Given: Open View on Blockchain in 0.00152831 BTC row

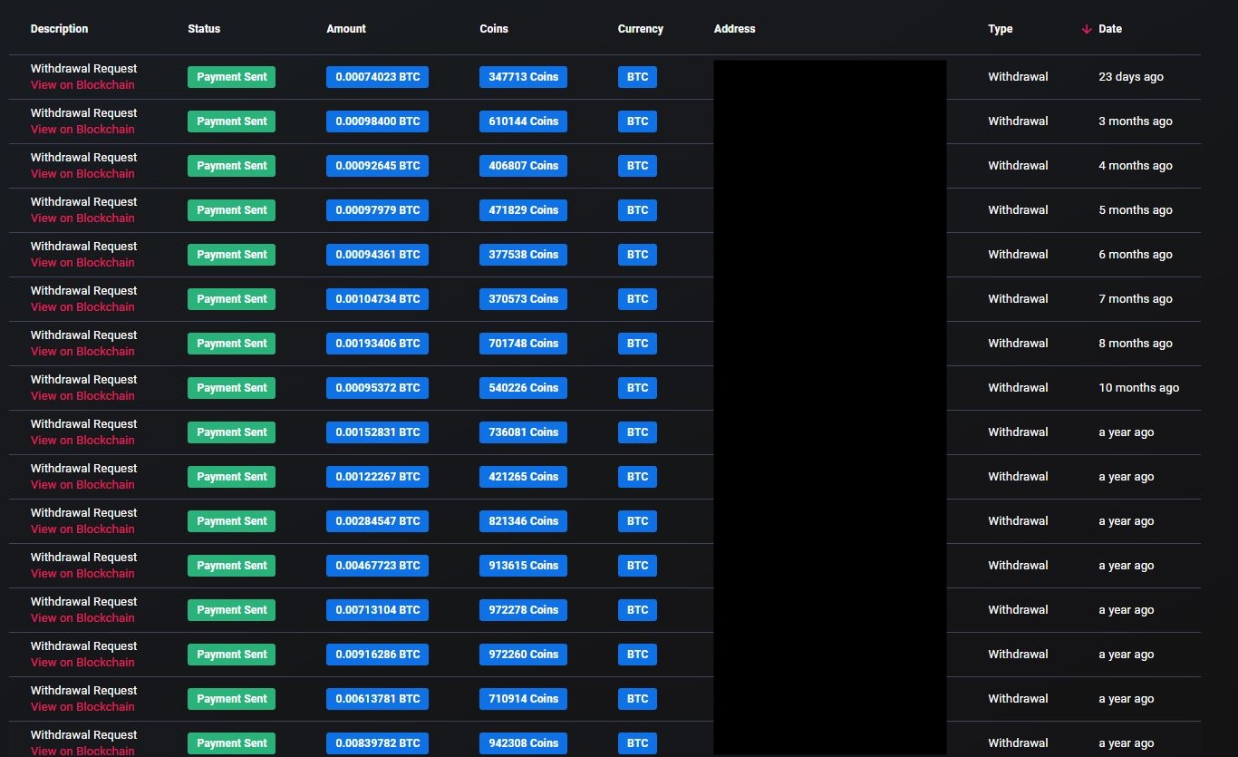Looking at the screenshot, I should point(82,441).
